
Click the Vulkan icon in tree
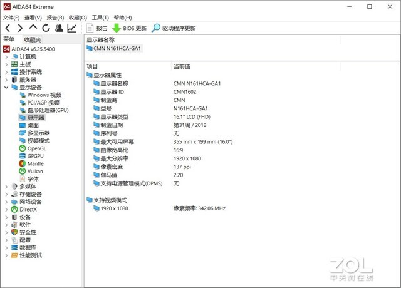click(x=23, y=171)
